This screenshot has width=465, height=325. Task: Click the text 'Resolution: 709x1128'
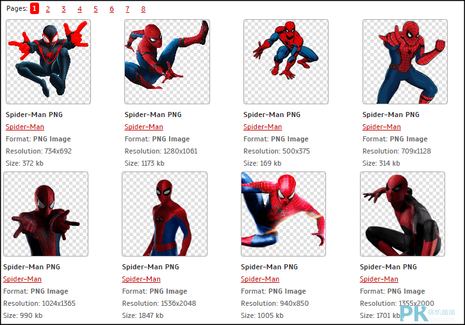coord(397,151)
